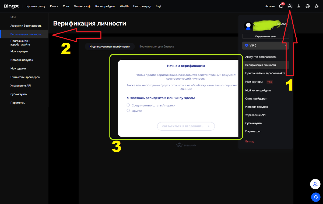Viewport: 323px width, 204px height.
Task: Switch to Верификация для бизнеса tab
Action: (x=157, y=46)
